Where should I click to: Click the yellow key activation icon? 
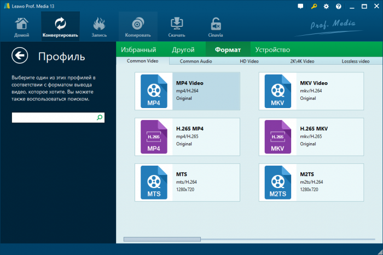coord(315,7)
